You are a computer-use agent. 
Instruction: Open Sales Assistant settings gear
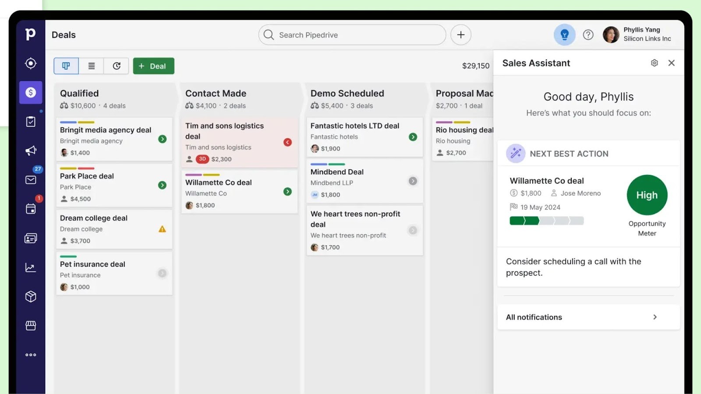654,63
